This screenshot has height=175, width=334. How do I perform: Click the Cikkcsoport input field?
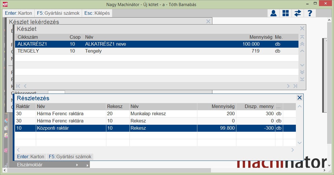tap(56, 92)
